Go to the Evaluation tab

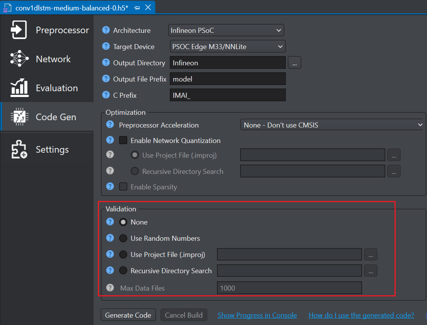[47, 88]
